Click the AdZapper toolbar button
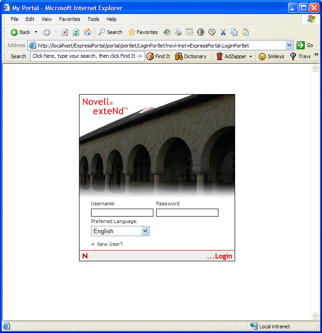 tap(231, 56)
